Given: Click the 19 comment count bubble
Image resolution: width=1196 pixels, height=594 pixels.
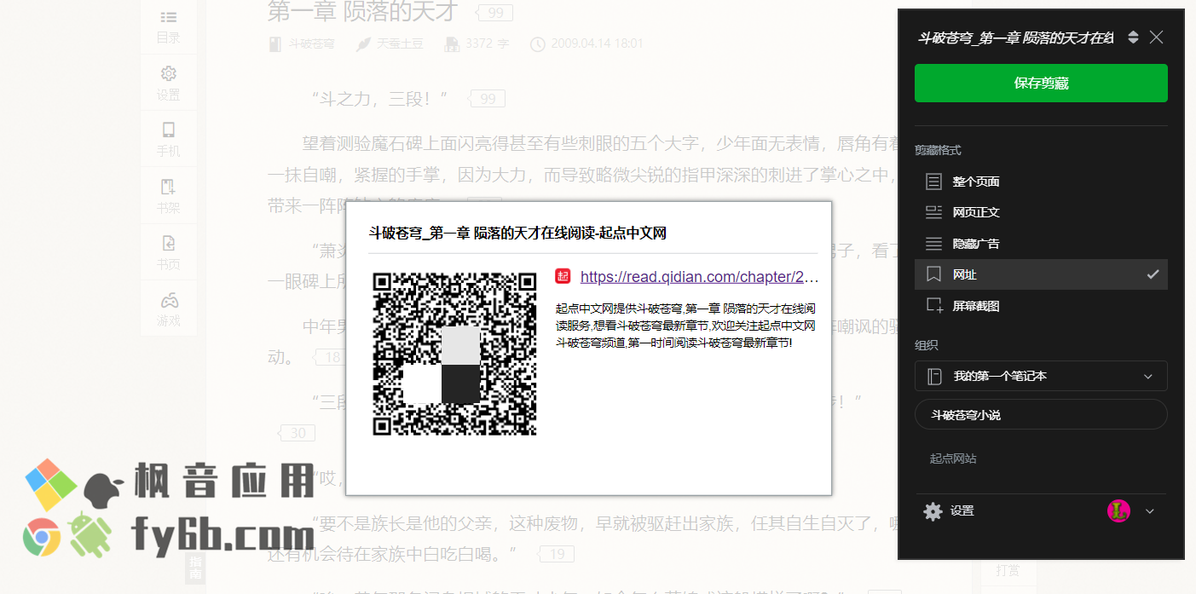Looking at the screenshot, I should (555, 555).
